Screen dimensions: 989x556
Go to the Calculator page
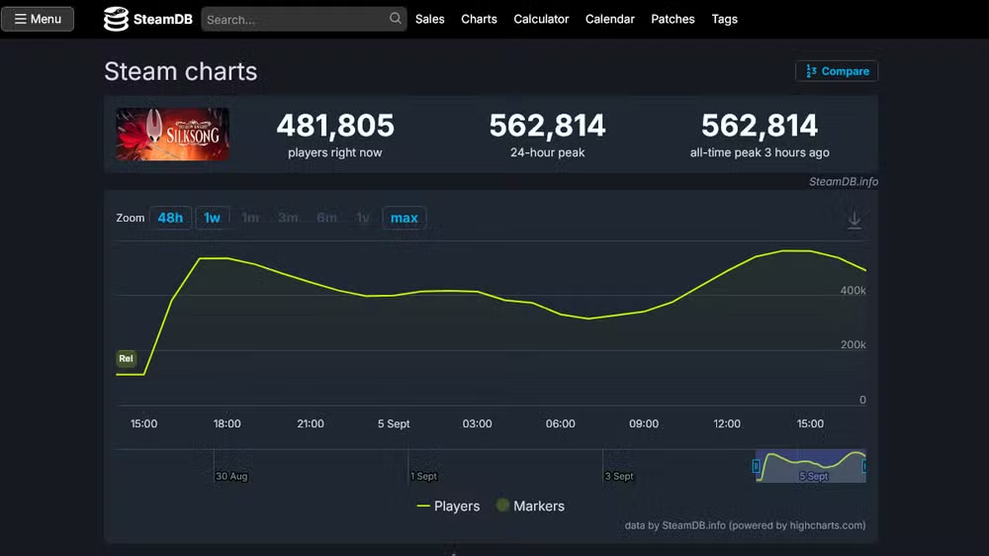541,19
